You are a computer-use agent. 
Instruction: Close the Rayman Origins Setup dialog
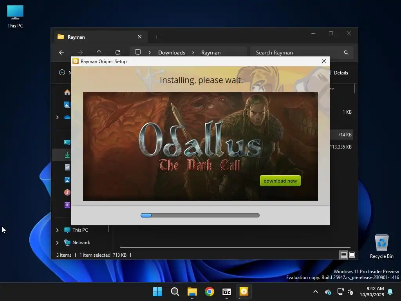point(324,61)
